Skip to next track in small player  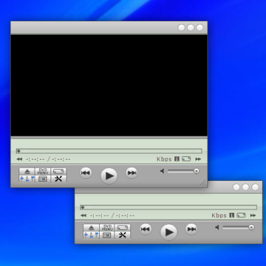coord(192,229)
